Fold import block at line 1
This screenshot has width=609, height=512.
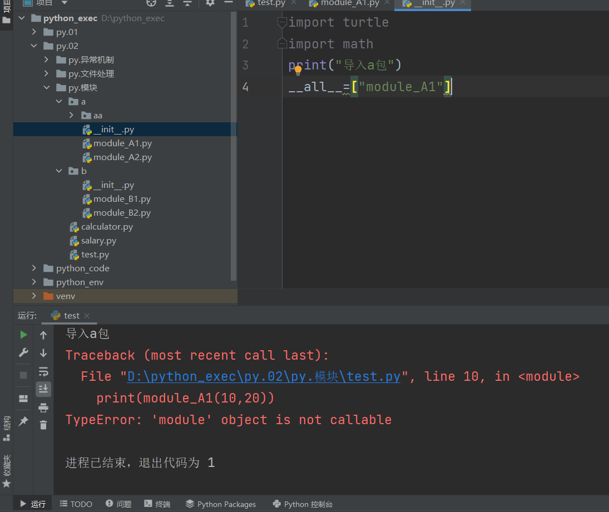coord(283,22)
